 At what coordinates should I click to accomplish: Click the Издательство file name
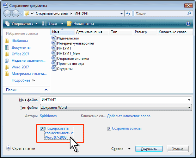(x=68, y=38)
